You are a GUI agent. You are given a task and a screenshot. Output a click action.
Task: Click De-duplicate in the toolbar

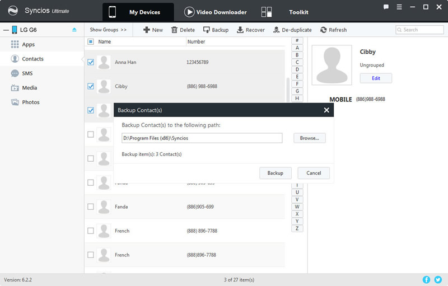(292, 30)
